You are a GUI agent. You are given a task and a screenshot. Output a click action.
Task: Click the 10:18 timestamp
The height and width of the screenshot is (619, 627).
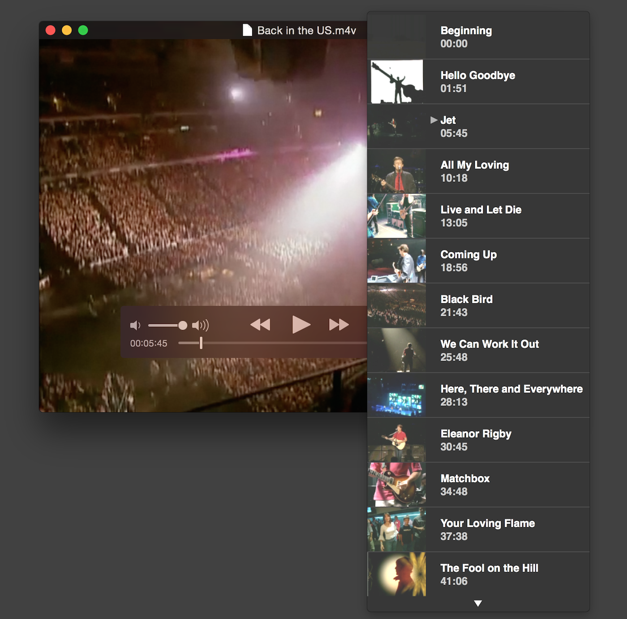pyautogui.click(x=454, y=178)
